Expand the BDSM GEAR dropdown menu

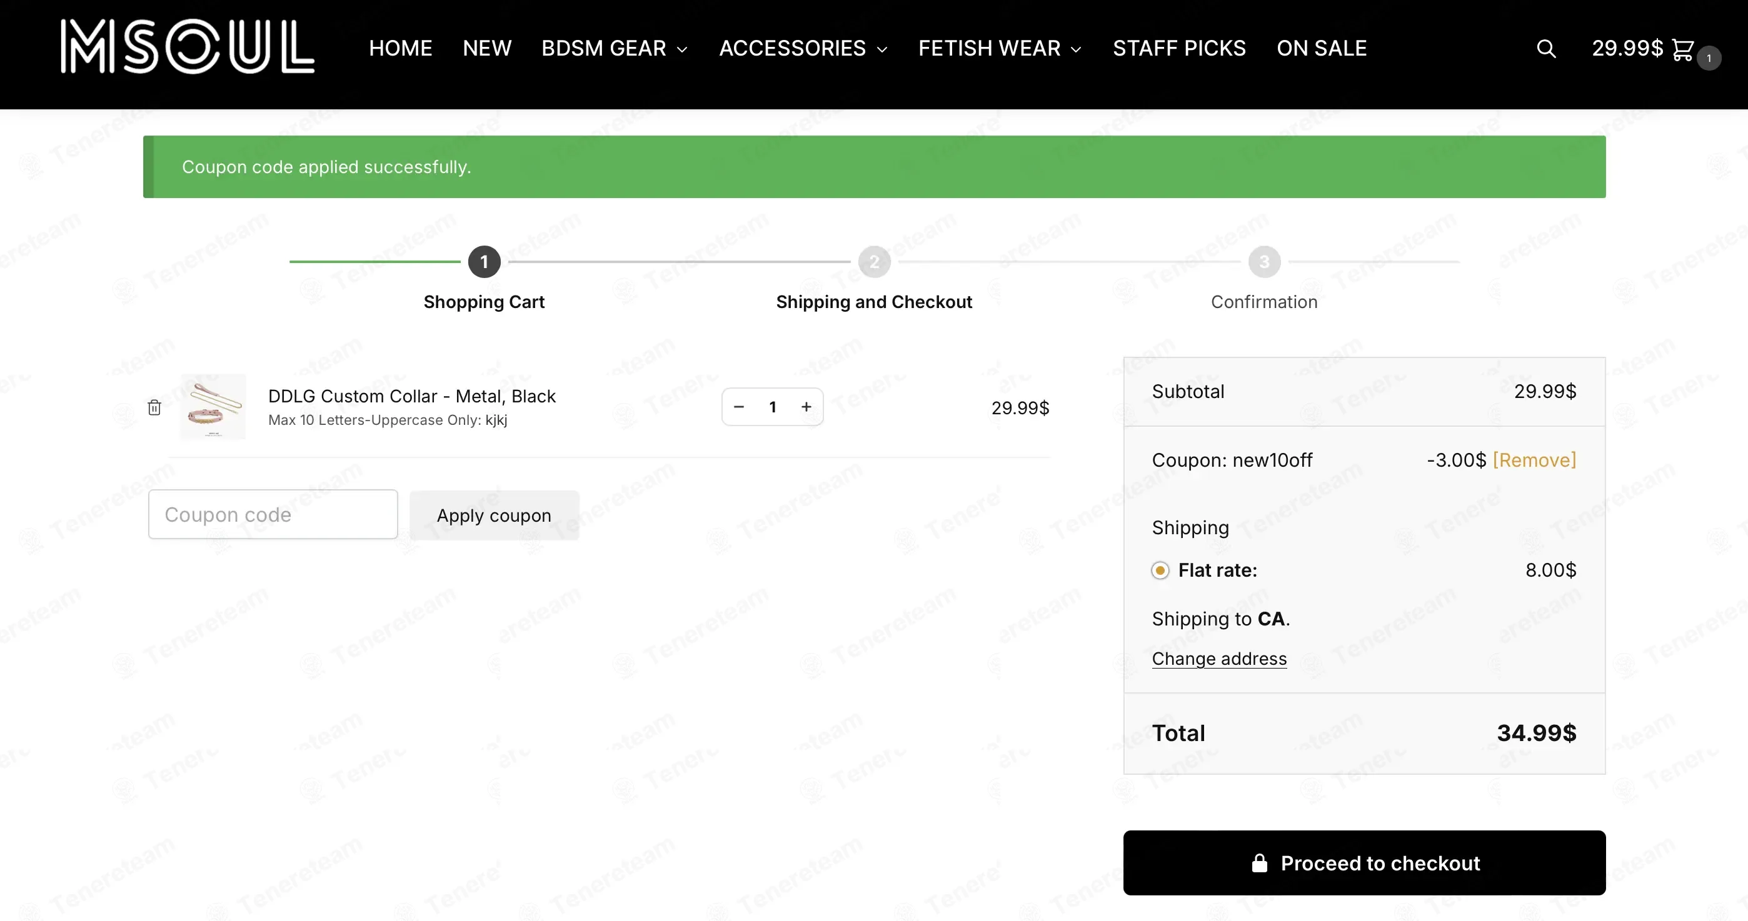coord(614,49)
